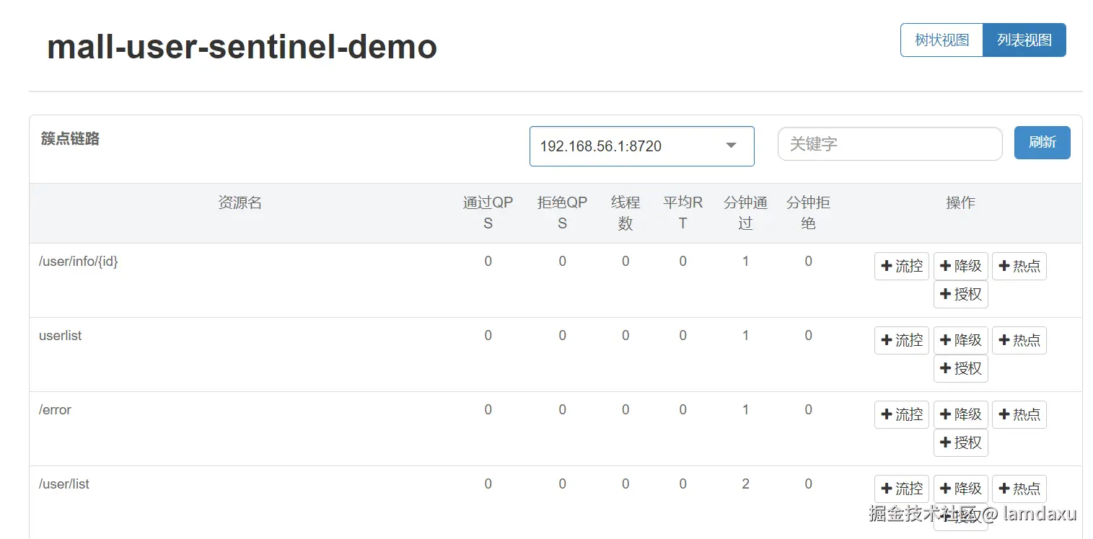Add flow control rule for /user/info/{id}
This screenshot has width=1093, height=539.
tap(901, 267)
